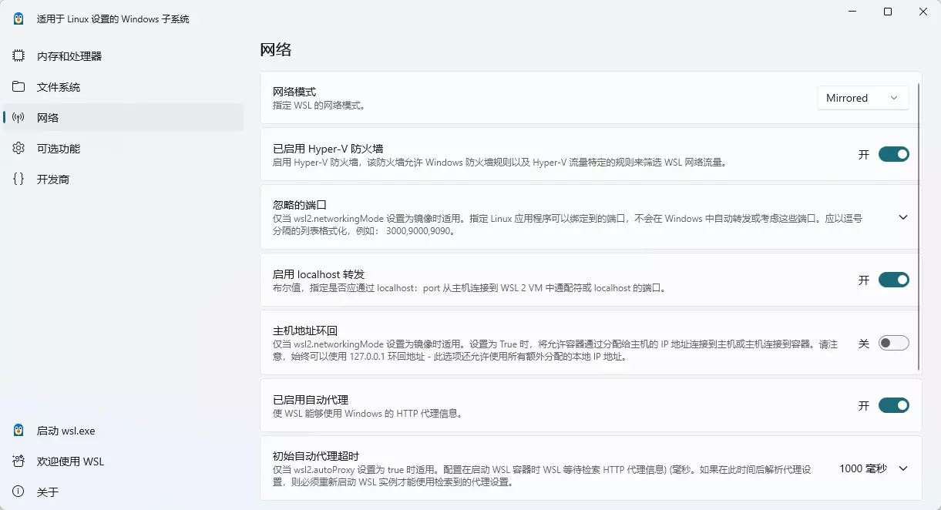The width and height of the screenshot is (941, 510).
Task: Turn off the 已启用自动代理 toggle
Action: click(x=894, y=405)
